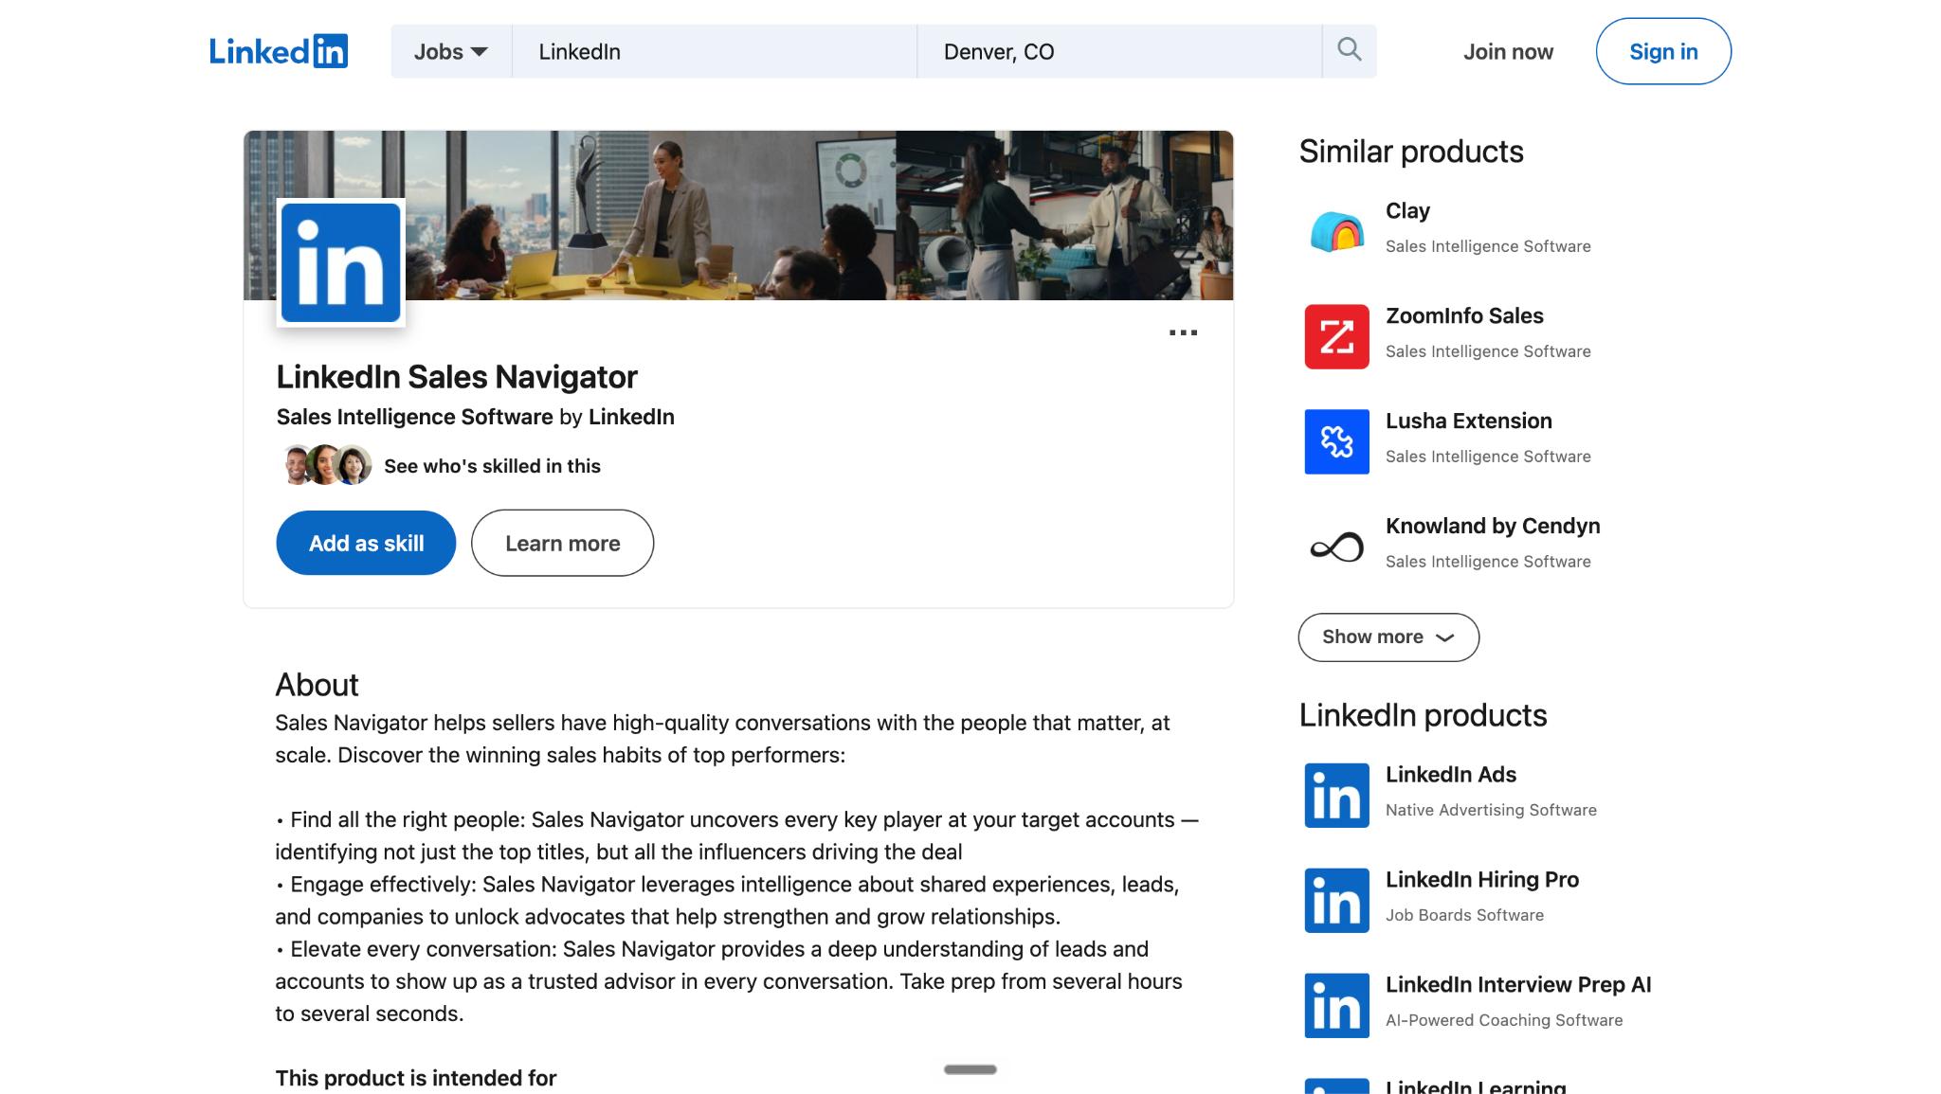The image size is (1941, 1094).
Task: Click the Similar products heading
Action: (1411, 152)
